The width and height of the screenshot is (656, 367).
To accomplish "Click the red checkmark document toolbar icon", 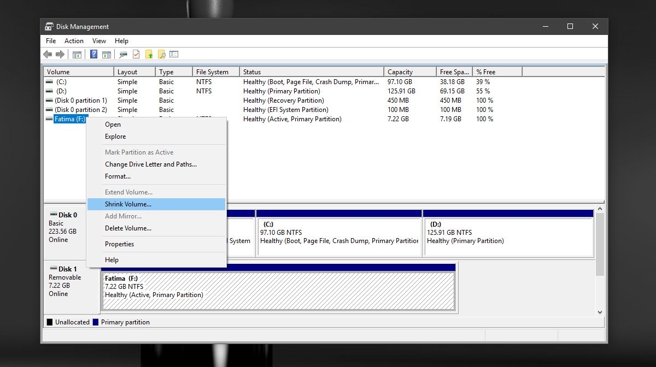I will (136, 55).
